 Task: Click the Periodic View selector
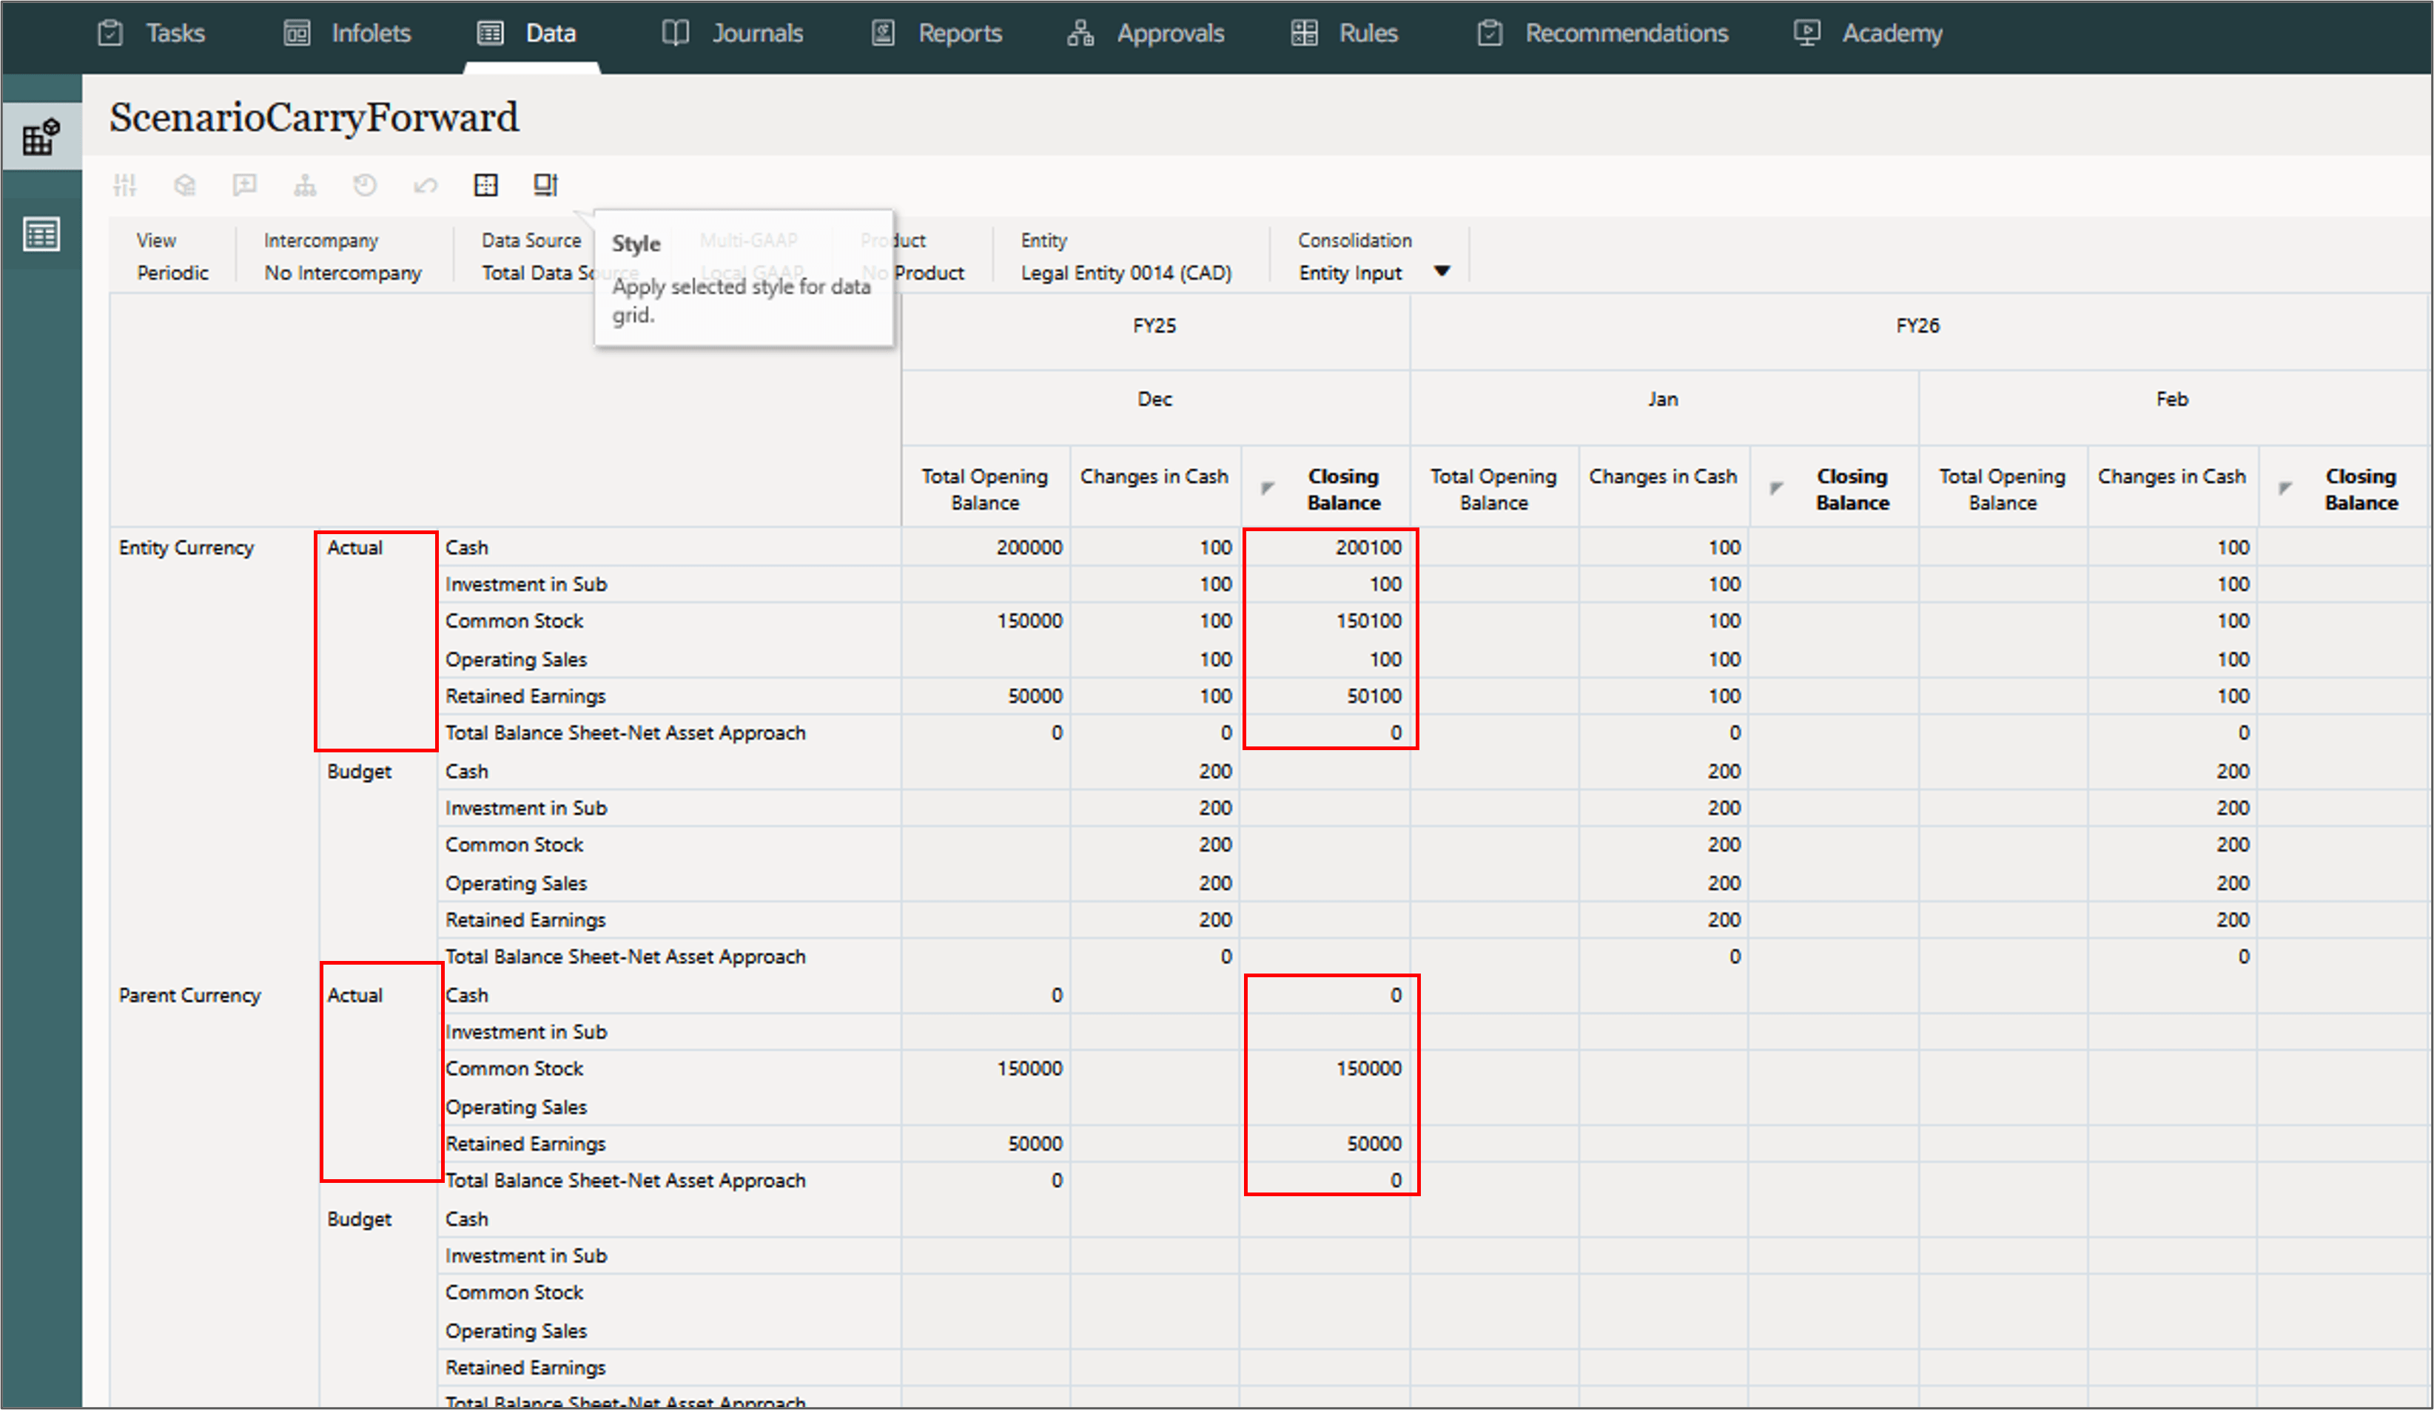pyautogui.click(x=172, y=272)
